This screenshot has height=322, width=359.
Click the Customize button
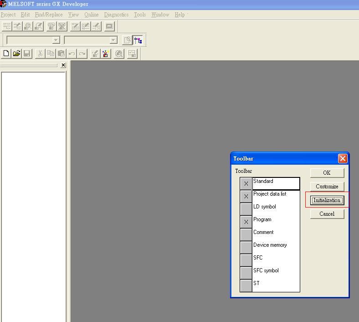(327, 187)
